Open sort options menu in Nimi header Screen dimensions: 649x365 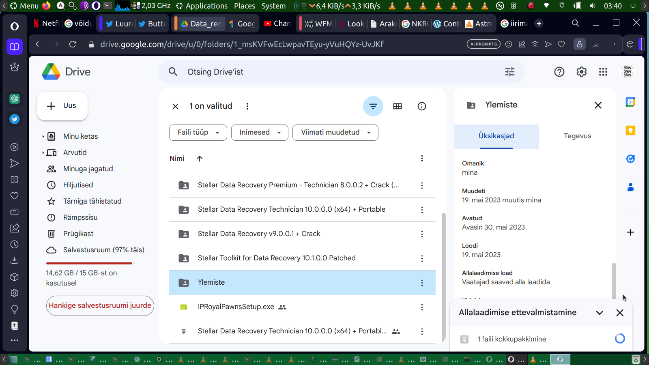(x=422, y=159)
